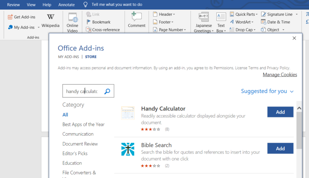Expand the Quick Parts dropdown arrow
Image resolution: width=309 pixels, height=178 pixels.
tap(257, 14)
